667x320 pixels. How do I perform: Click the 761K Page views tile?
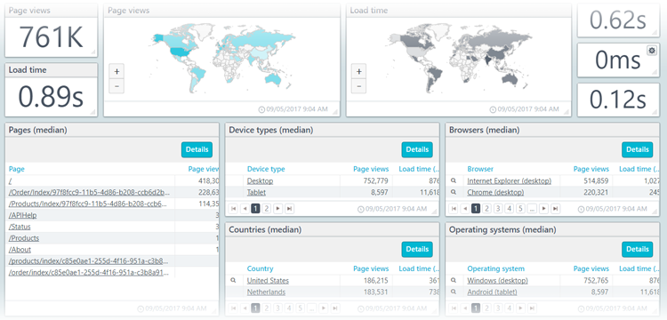pyautogui.click(x=51, y=30)
